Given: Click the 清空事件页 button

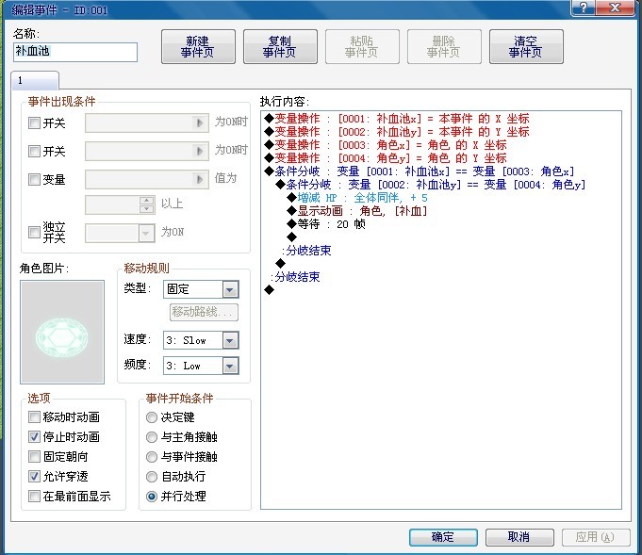Looking at the screenshot, I should pyautogui.click(x=526, y=47).
